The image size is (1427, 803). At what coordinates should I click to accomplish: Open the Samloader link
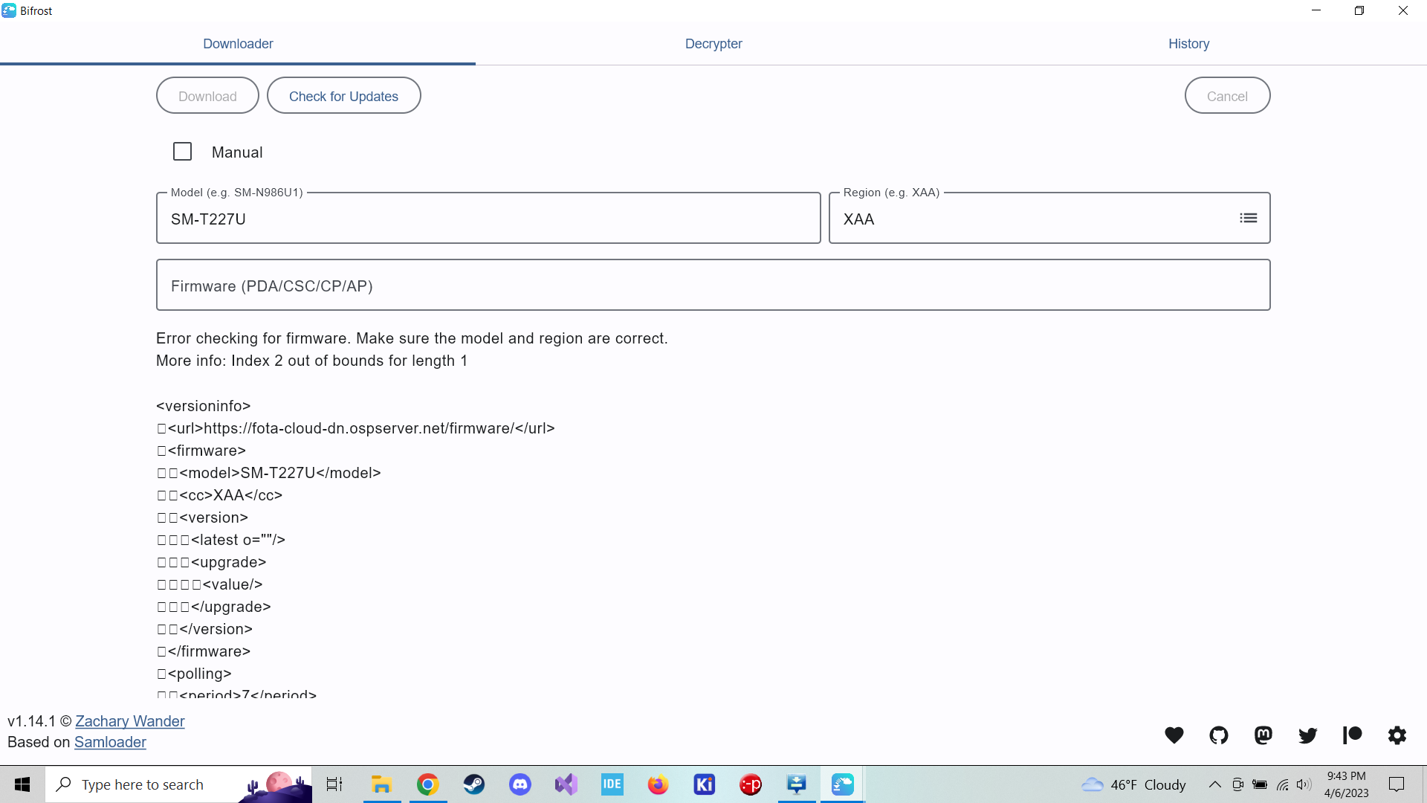(110, 742)
